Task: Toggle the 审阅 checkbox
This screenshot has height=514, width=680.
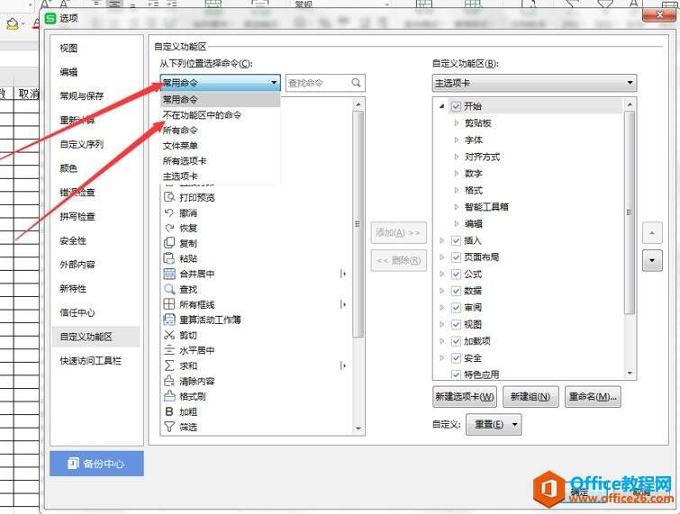Action: (x=456, y=308)
